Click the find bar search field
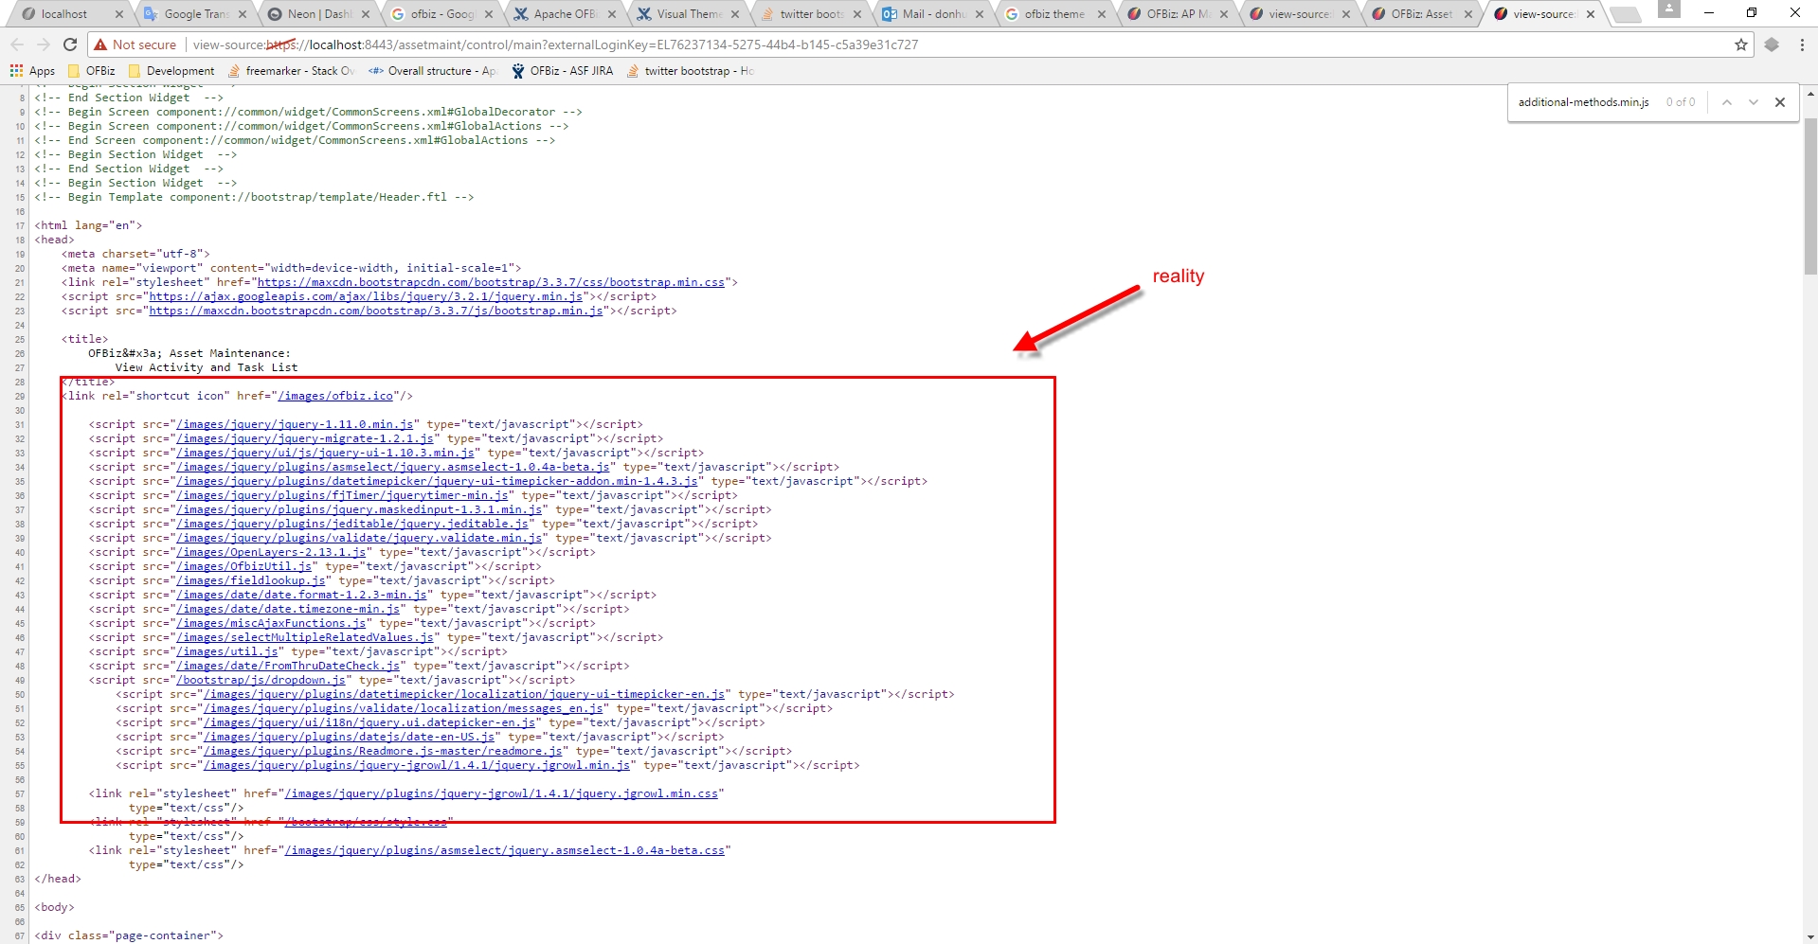Screen dimensions: 1818x944 (1584, 102)
